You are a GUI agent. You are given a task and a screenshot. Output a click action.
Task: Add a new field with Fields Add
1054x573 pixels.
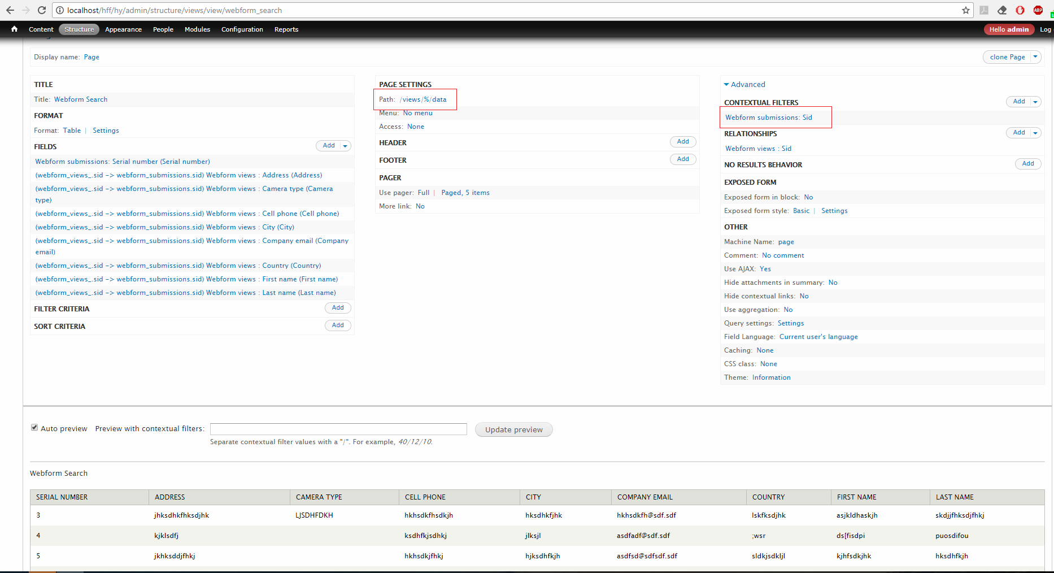pos(329,146)
